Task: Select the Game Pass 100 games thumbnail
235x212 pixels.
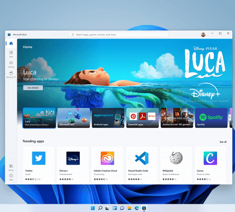Action: pos(177,118)
